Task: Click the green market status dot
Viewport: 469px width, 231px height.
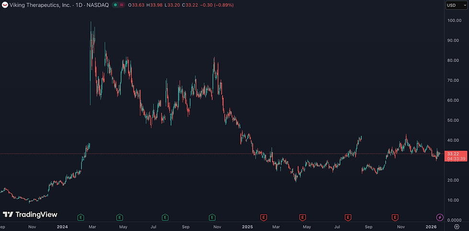Action: click(x=115, y=5)
